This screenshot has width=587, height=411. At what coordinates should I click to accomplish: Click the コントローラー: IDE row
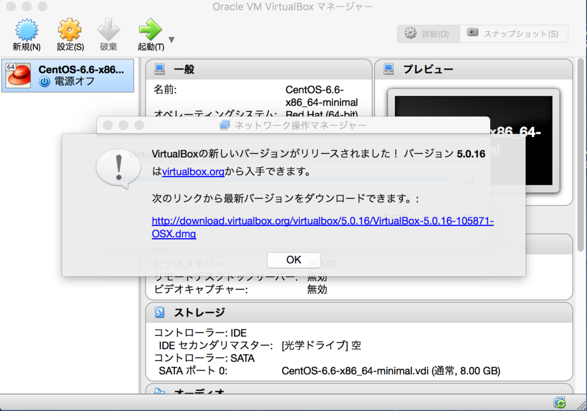200,333
